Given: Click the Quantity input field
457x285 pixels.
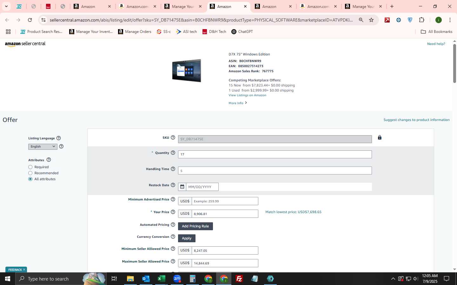Looking at the screenshot, I should tap(275, 154).
